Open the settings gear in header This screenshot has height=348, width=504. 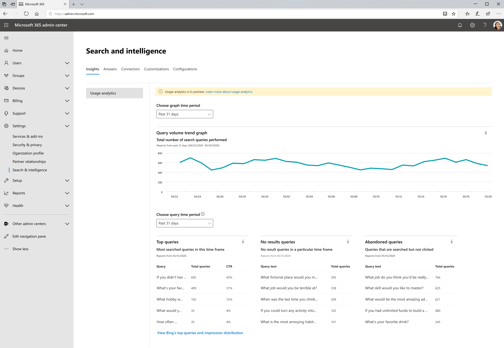click(x=472, y=25)
